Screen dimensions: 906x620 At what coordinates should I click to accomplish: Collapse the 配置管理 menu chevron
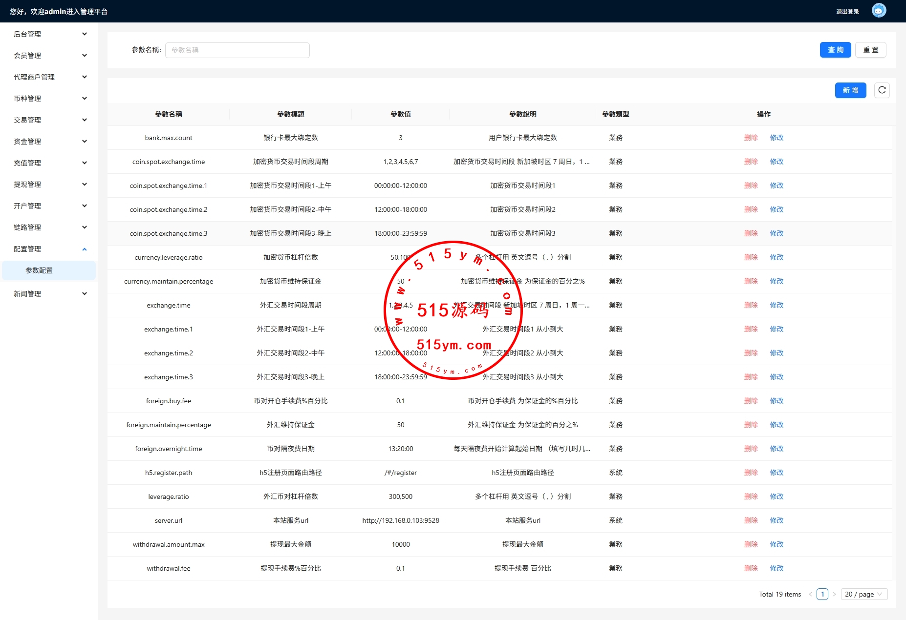coord(85,249)
